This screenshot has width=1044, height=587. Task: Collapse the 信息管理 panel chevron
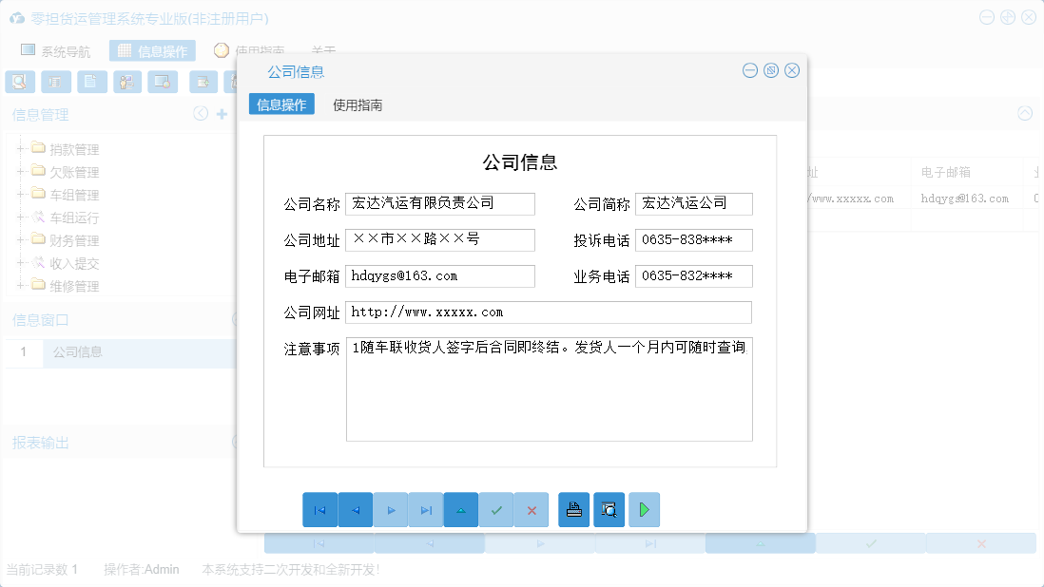coord(200,113)
